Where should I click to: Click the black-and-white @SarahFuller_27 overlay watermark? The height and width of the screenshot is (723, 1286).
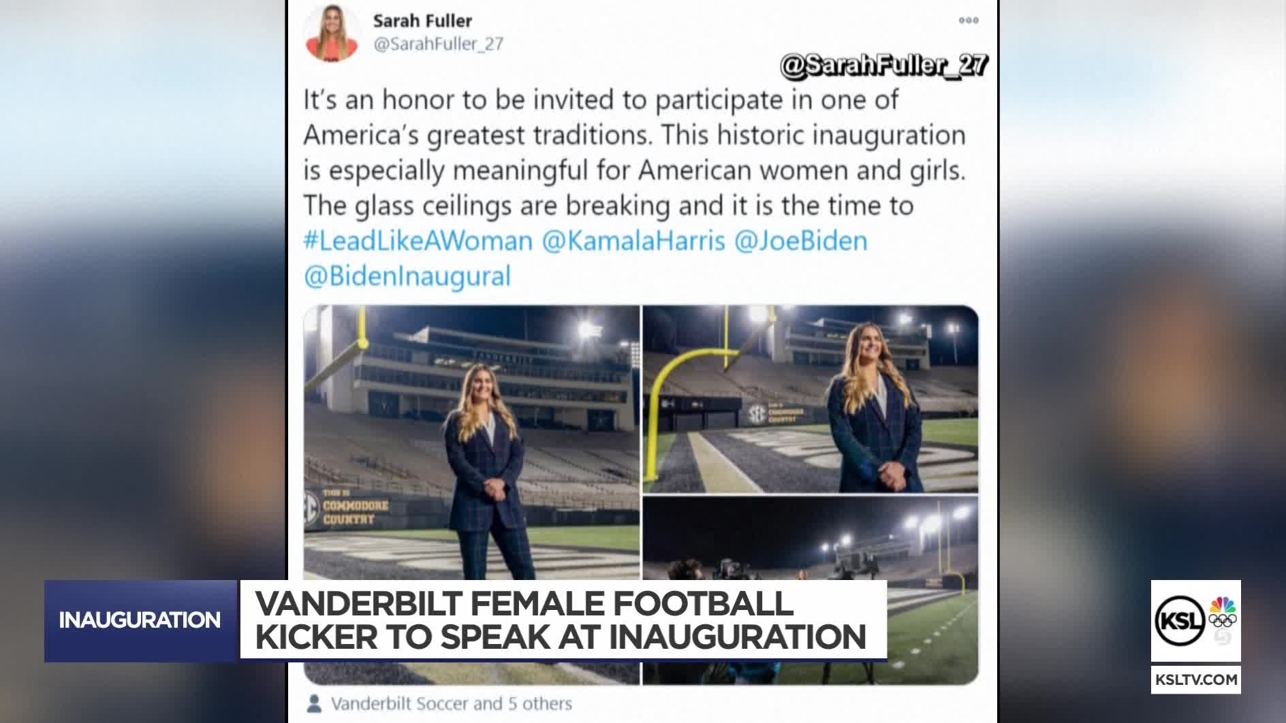(x=883, y=66)
